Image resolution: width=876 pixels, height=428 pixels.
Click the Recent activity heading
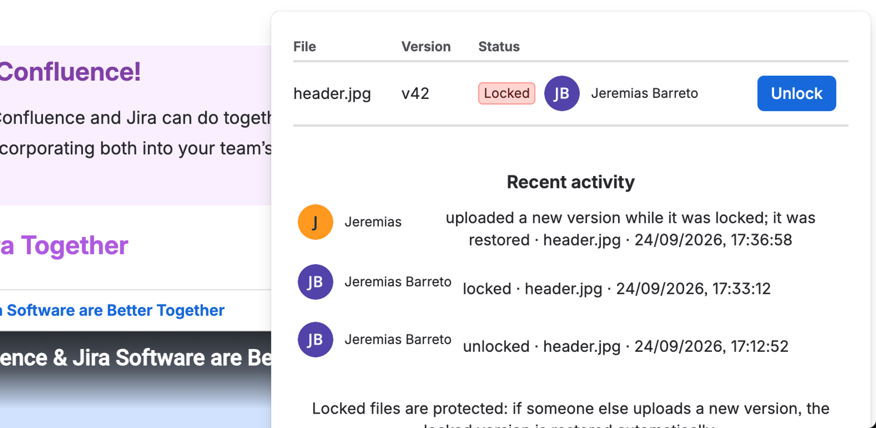571,182
